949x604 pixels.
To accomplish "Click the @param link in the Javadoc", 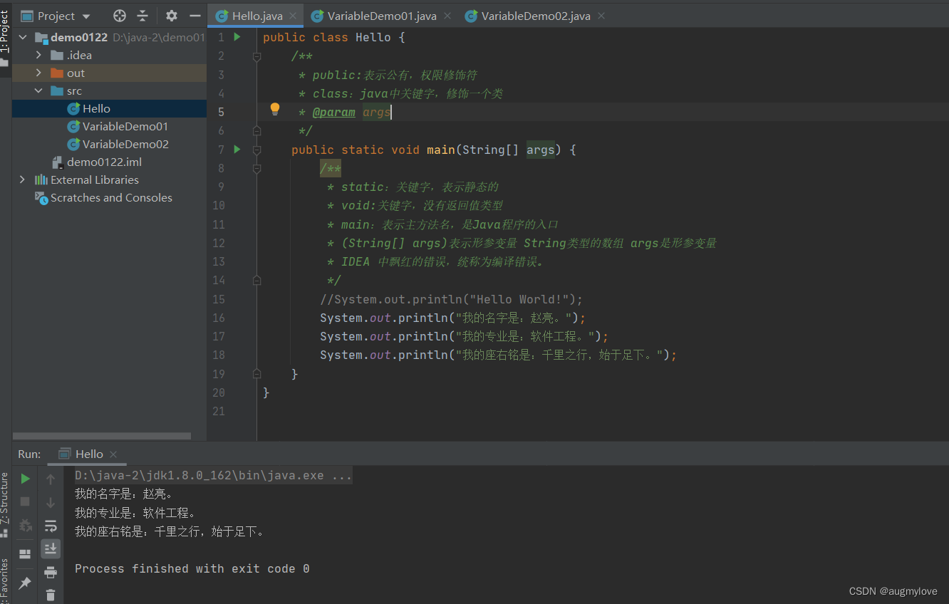I will pyautogui.click(x=335, y=112).
